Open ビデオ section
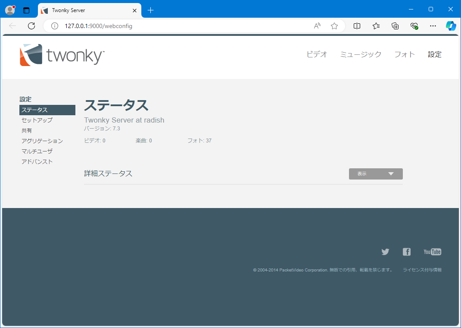Image resolution: width=461 pixels, height=328 pixels. click(x=317, y=54)
